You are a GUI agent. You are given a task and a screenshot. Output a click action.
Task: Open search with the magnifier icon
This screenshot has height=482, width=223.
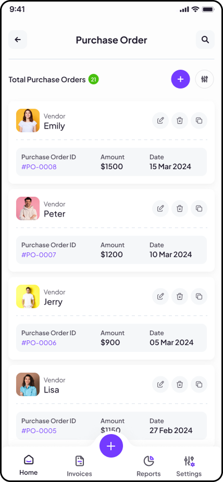pos(205,40)
